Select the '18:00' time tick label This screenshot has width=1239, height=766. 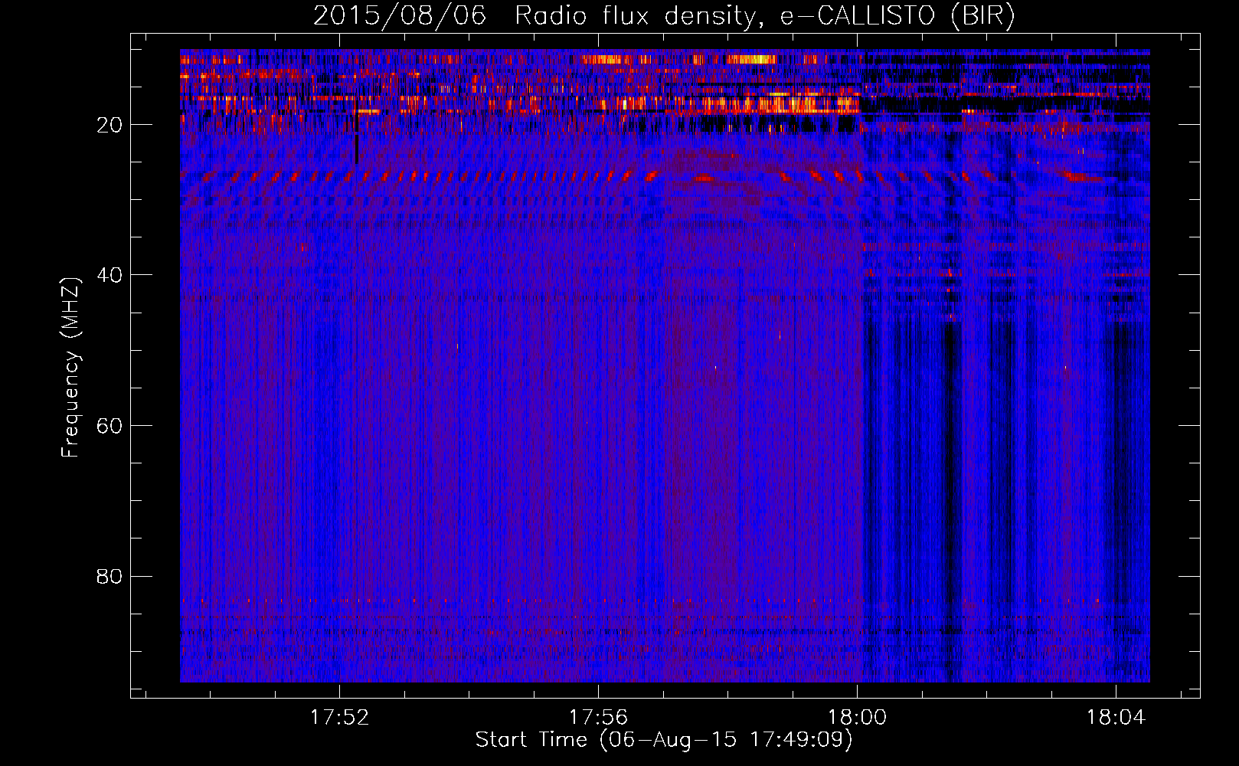(857, 718)
